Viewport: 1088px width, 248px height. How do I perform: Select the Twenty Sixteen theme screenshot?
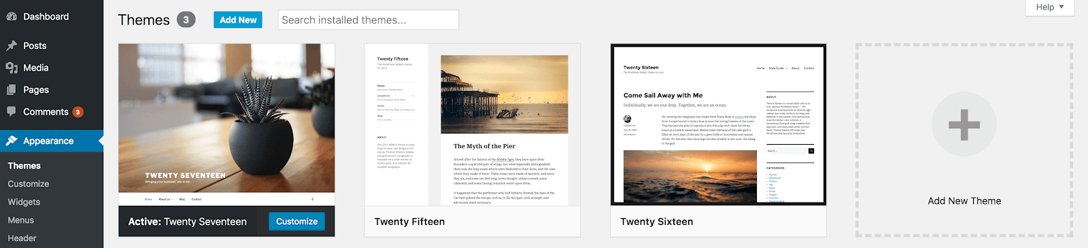[719, 124]
